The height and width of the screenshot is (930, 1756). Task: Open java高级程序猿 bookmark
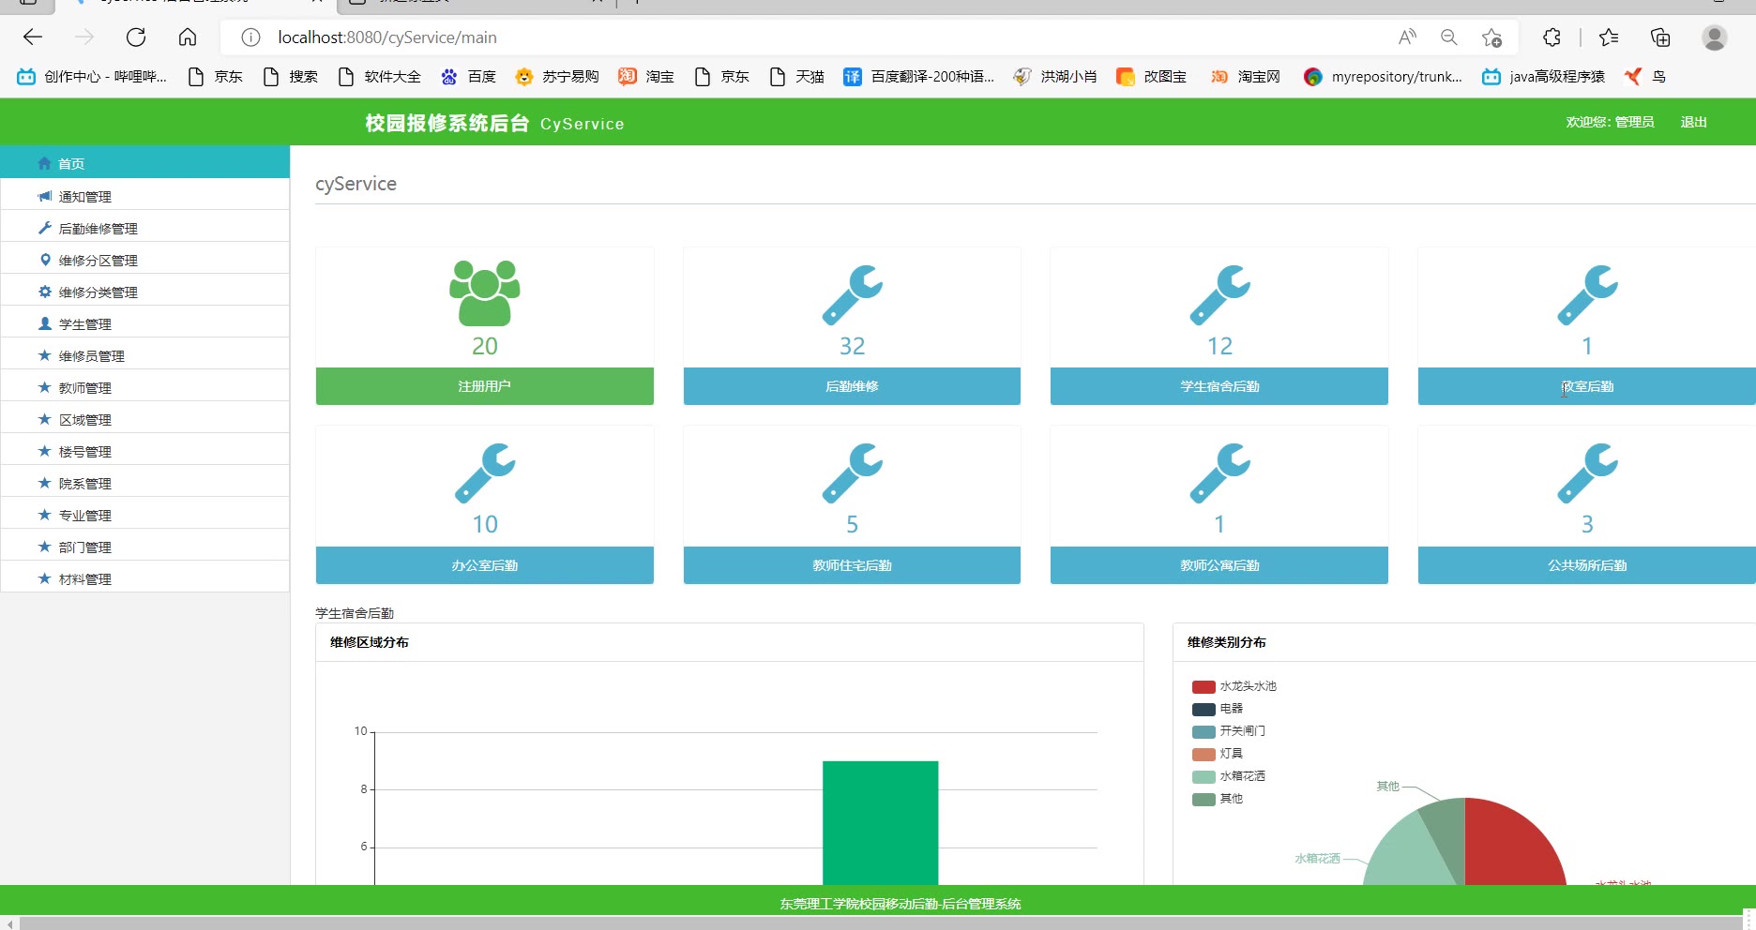pyautogui.click(x=1543, y=77)
